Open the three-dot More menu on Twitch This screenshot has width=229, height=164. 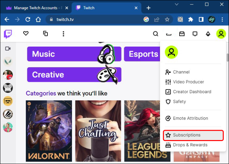point(63,34)
